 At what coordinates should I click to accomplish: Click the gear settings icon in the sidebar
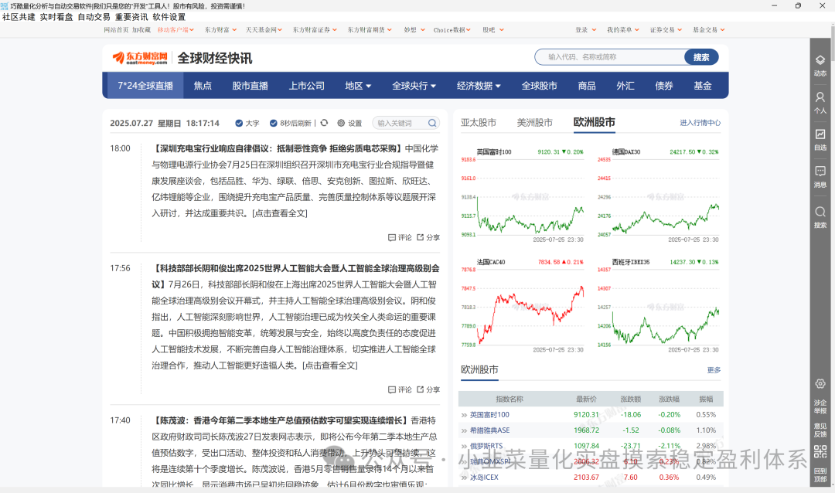click(820, 384)
